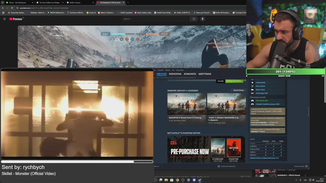Open File Explorer from taskbar
The height and width of the screenshot is (183, 326).
tap(166, 180)
